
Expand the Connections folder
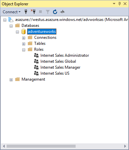24,38
